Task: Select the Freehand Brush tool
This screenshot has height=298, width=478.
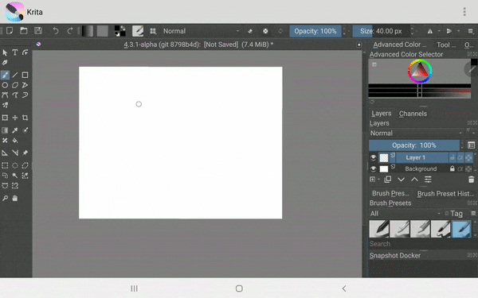Action: [5, 75]
